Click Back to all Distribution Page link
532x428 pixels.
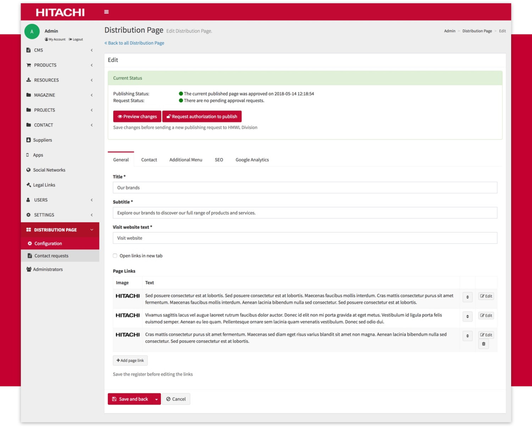[x=134, y=43]
